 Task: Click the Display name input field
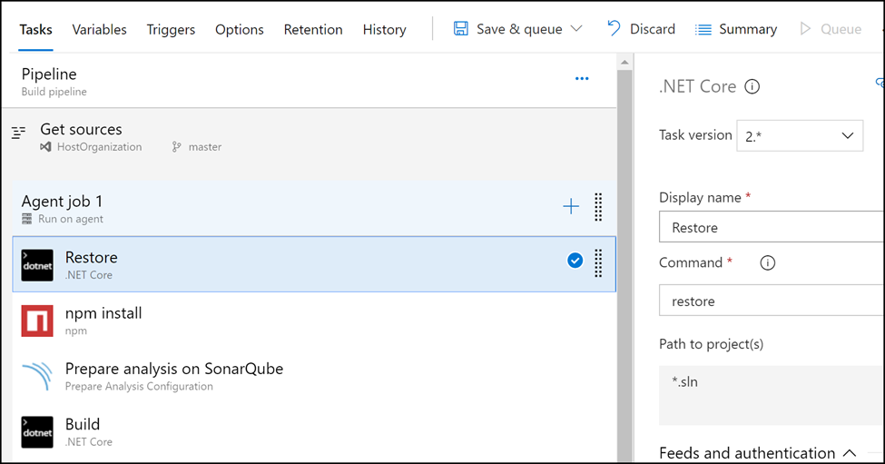(x=771, y=227)
